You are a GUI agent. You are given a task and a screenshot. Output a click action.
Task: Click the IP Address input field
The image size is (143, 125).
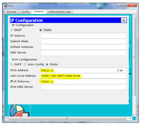[84, 36]
